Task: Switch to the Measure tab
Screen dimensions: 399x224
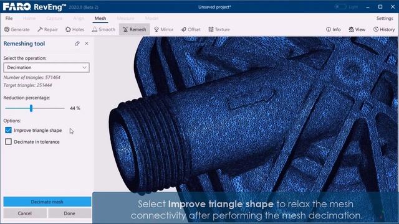Action: tap(125, 18)
